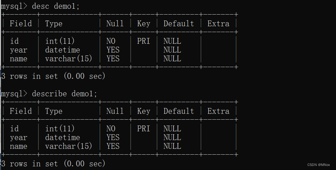Screen dimensions: 336x170
Task: Select the Extra header in first table
Action: [219, 23]
